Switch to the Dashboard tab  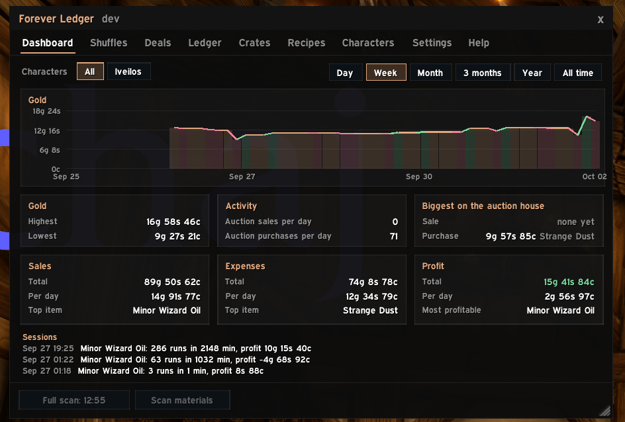coord(48,43)
